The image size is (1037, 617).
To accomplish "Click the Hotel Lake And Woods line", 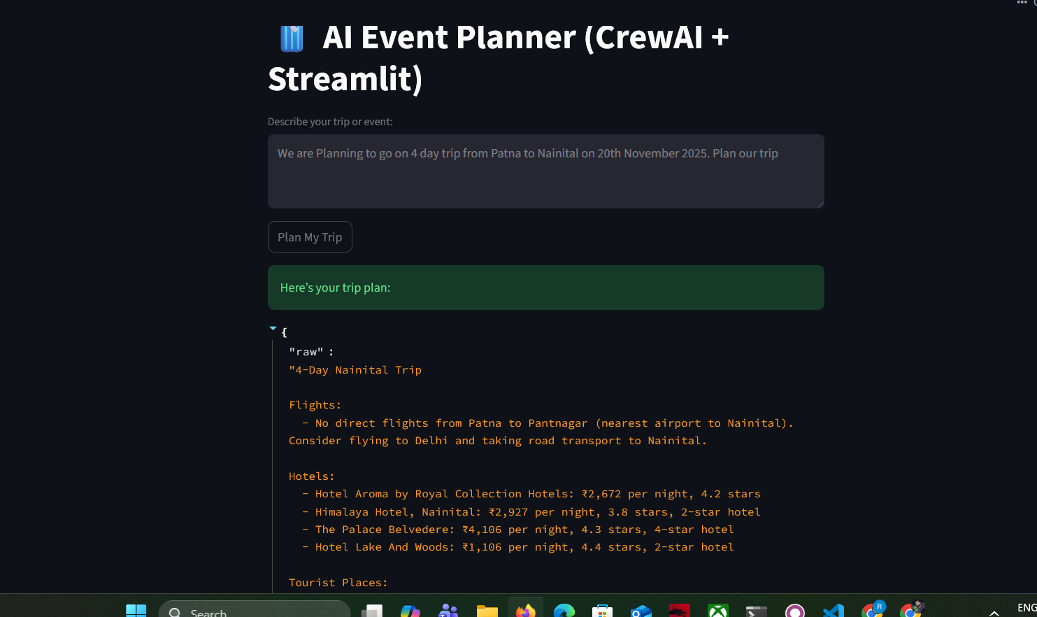I will click(x=517, y=547).
